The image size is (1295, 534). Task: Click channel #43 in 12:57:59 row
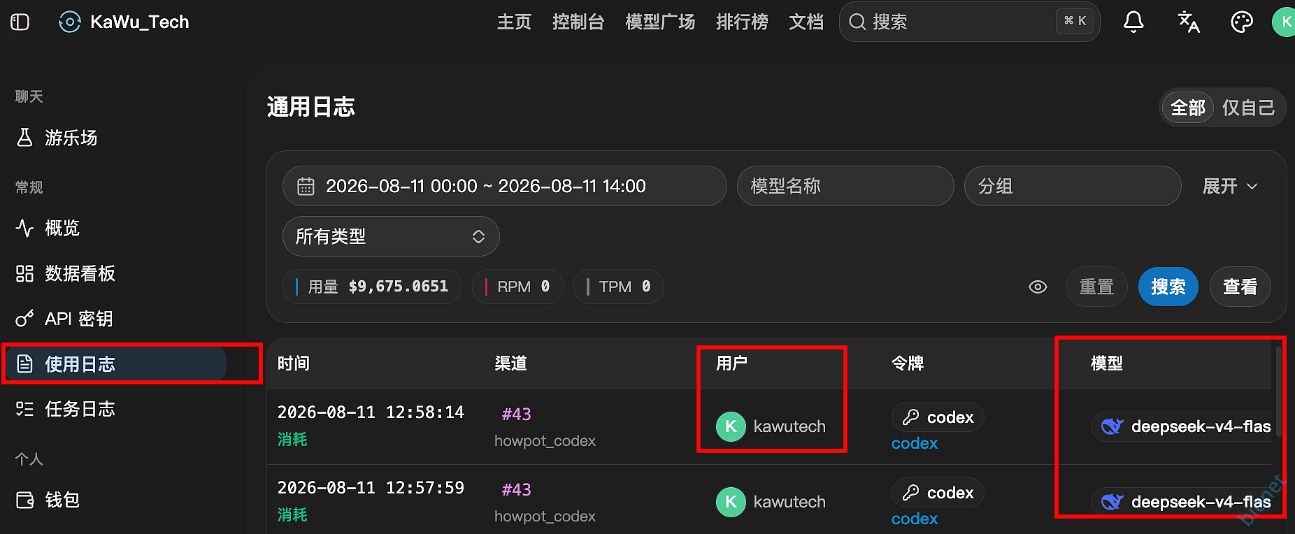516,490
